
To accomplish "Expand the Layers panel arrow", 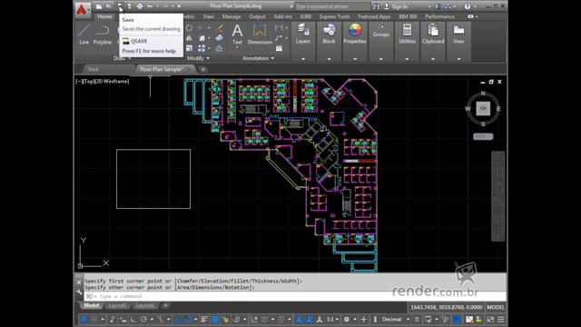I will tap(302, 59).
